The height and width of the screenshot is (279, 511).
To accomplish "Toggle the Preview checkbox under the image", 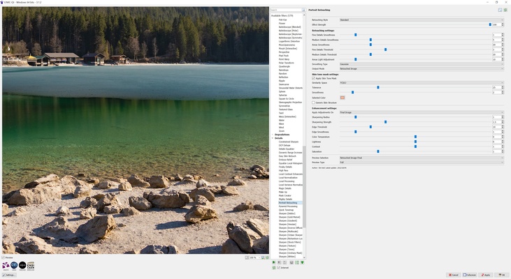I will [3, 257].
